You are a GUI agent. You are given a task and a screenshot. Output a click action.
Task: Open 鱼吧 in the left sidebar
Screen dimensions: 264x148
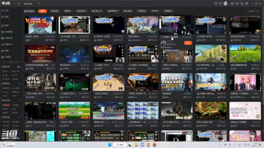point(5,51)
